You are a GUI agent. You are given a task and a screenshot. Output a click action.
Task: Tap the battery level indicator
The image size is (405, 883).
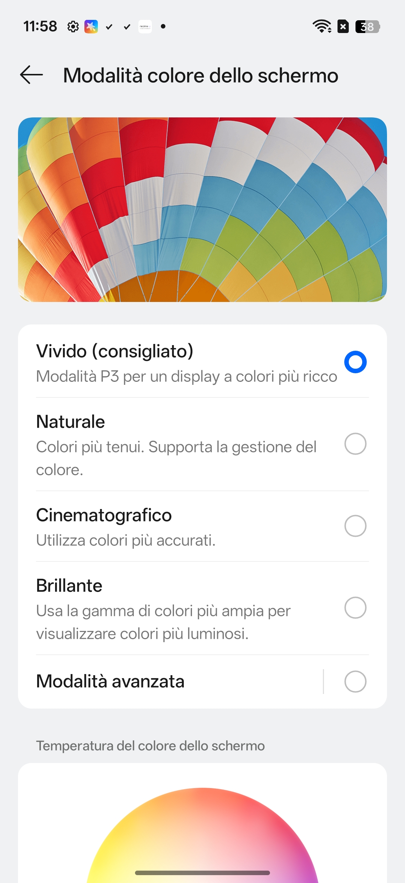[x=367, y=27]
